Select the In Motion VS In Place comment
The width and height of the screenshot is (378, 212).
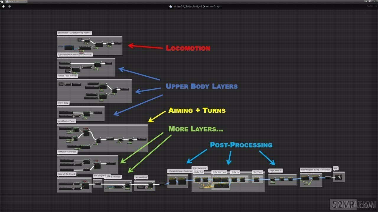click(67, 152)
